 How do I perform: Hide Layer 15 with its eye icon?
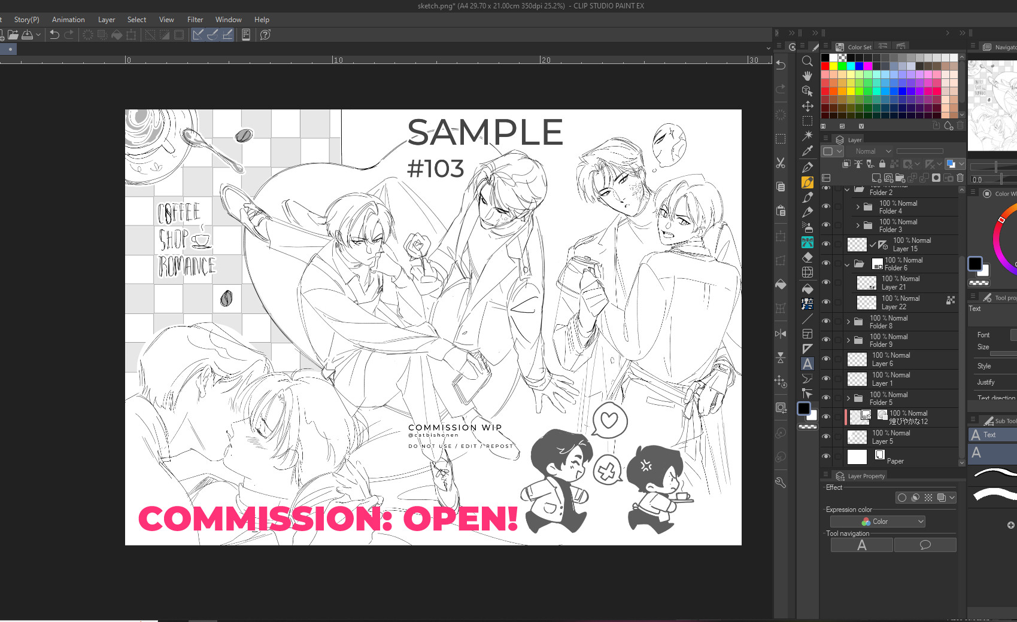826,244
